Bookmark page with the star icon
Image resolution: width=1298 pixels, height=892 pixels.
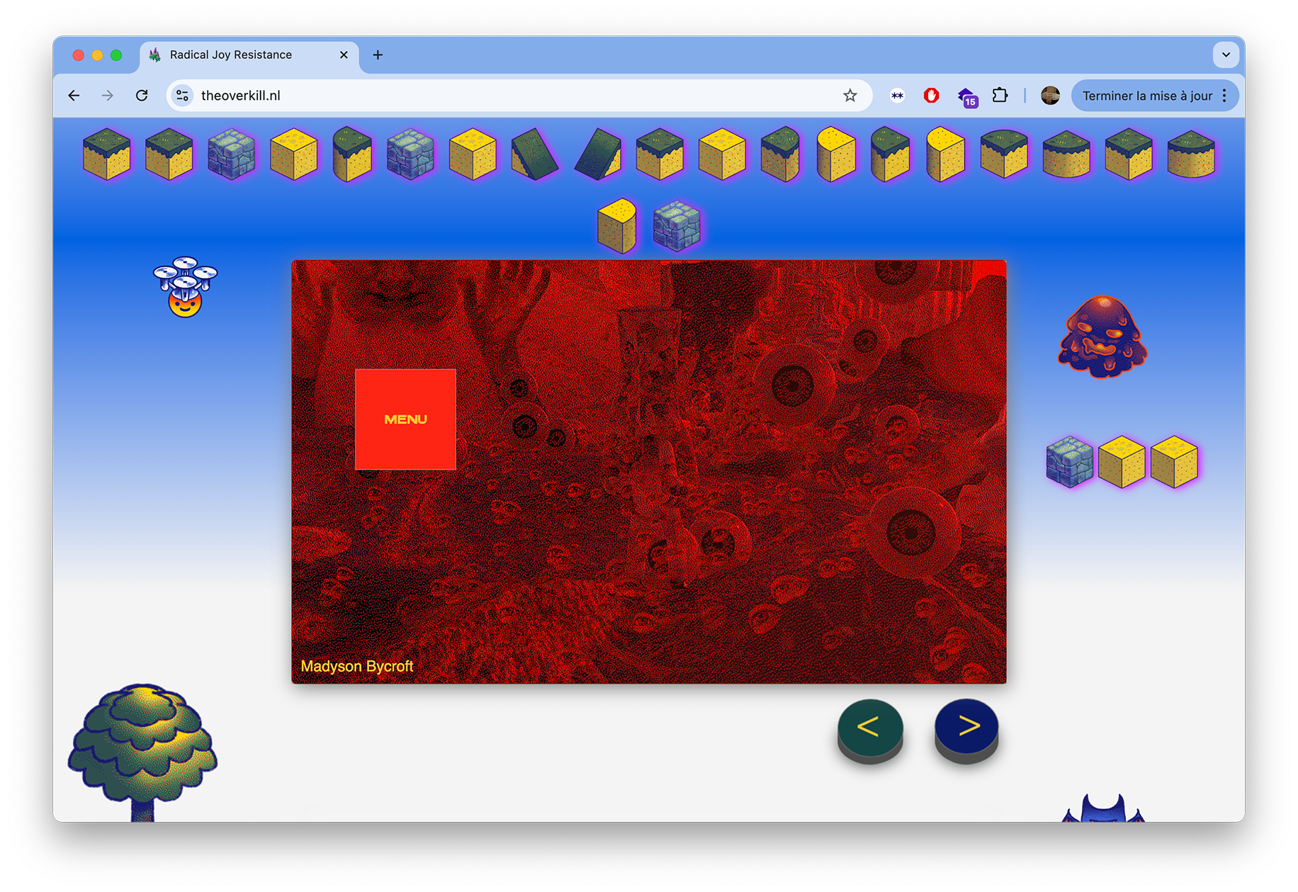pos(850,96)
